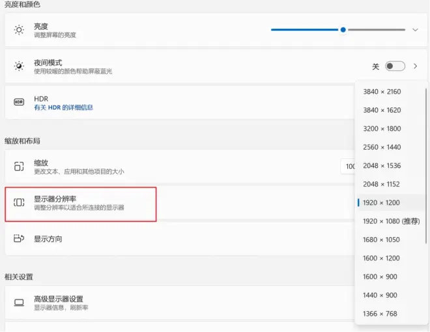
Task: Select 1600 × 1200 resolution
Action: (x=390, y=258)
